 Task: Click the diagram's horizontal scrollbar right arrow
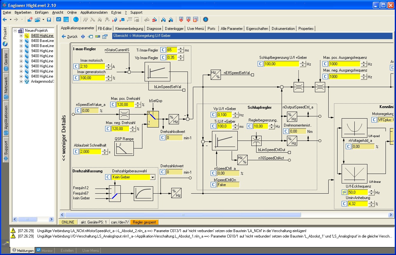(x=391, y=215)
